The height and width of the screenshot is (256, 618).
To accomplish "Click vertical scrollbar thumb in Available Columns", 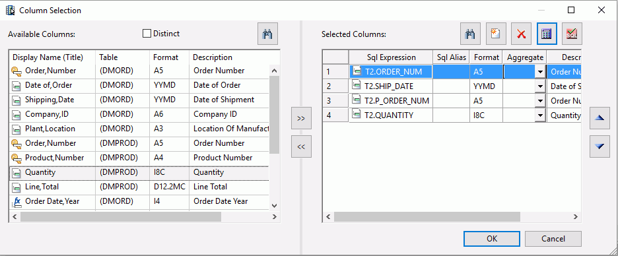I will (275, 115).
